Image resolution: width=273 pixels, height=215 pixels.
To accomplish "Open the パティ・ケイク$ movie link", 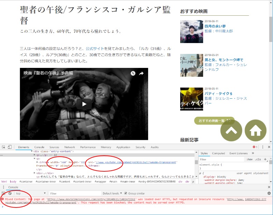I will coord(218,94).
